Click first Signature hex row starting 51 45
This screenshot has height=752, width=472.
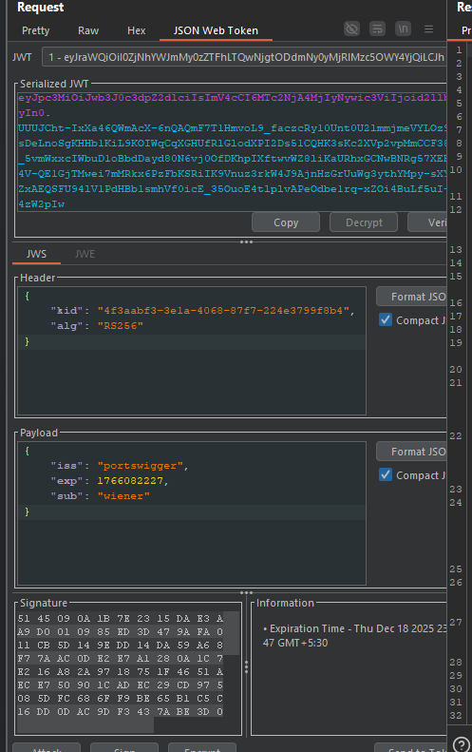[x=121, y=619]
